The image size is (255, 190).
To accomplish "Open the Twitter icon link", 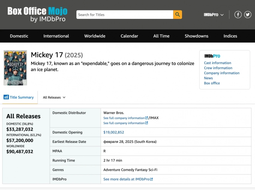I will 247,15.
